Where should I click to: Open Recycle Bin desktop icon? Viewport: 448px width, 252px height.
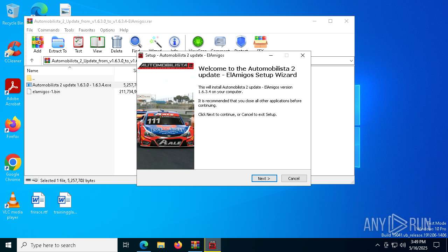tap(13, 15)
